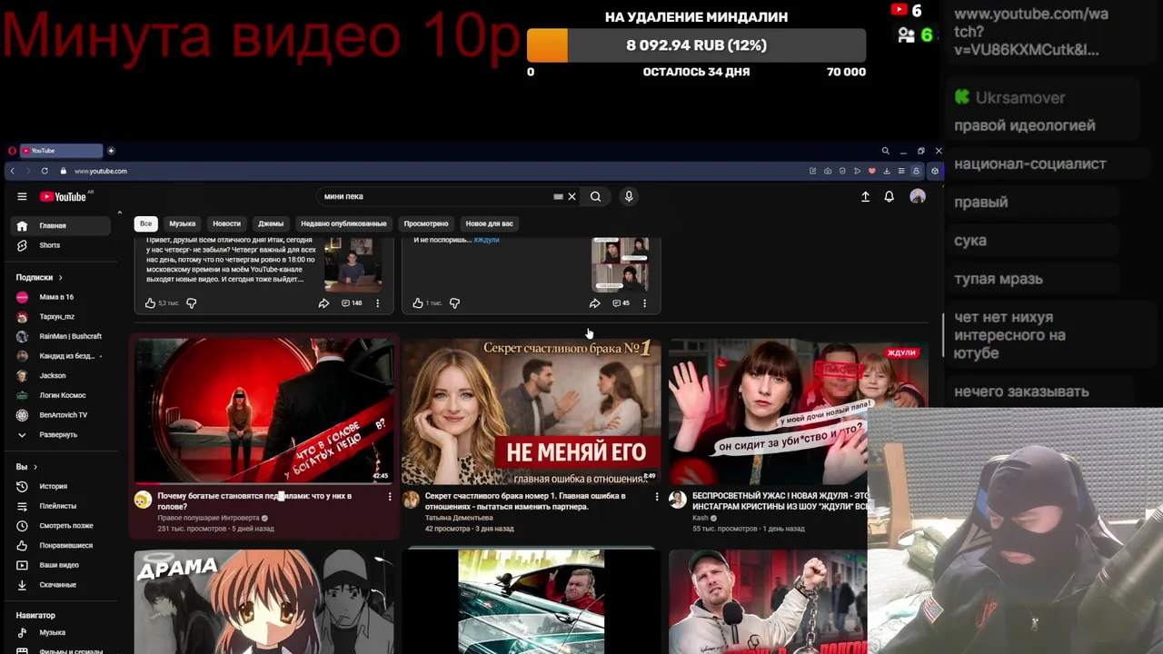Click the YouTube logo
The image size is (1163, 654).
[64, 196]
